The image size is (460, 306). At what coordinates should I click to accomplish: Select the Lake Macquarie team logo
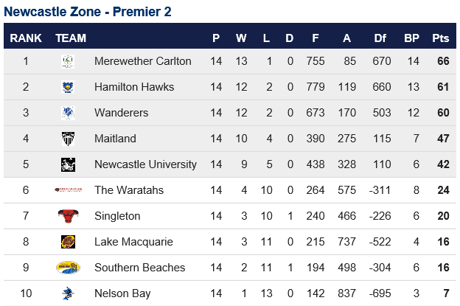tap(68, 242)
